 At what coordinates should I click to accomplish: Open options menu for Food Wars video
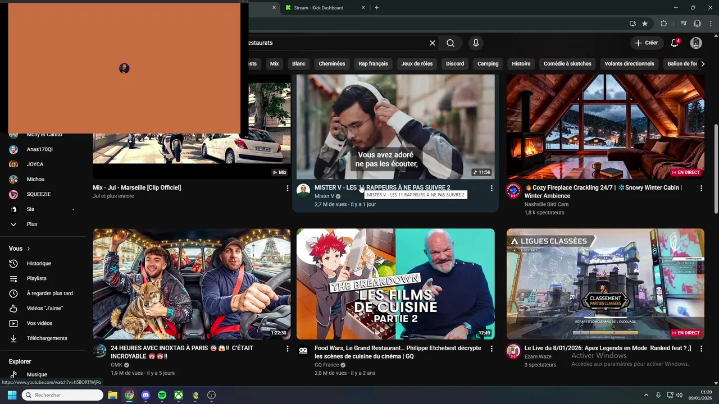pyautogui.click(x=491, y=349)
